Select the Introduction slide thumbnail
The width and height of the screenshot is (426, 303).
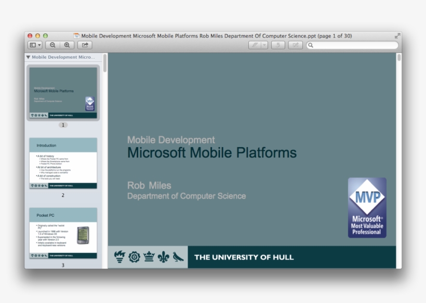tap(63, 163)
